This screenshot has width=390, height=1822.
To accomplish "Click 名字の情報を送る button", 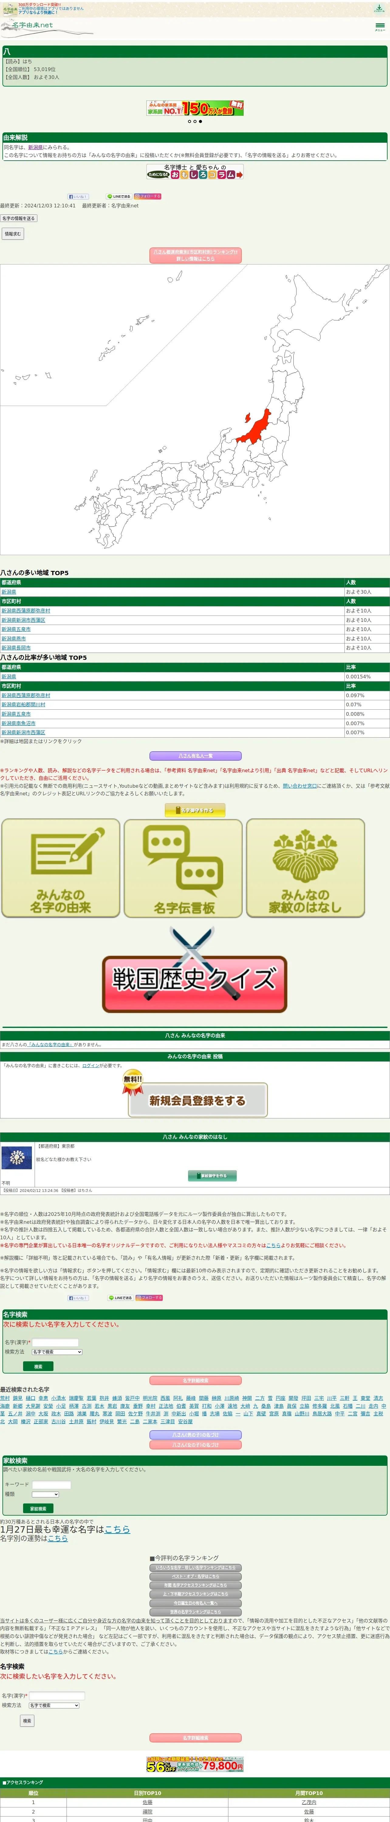I will [x=19, y=219].
